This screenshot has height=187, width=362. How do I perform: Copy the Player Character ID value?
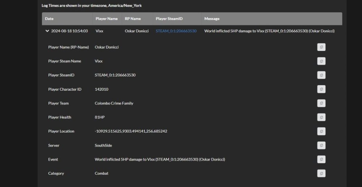point(321,89)
